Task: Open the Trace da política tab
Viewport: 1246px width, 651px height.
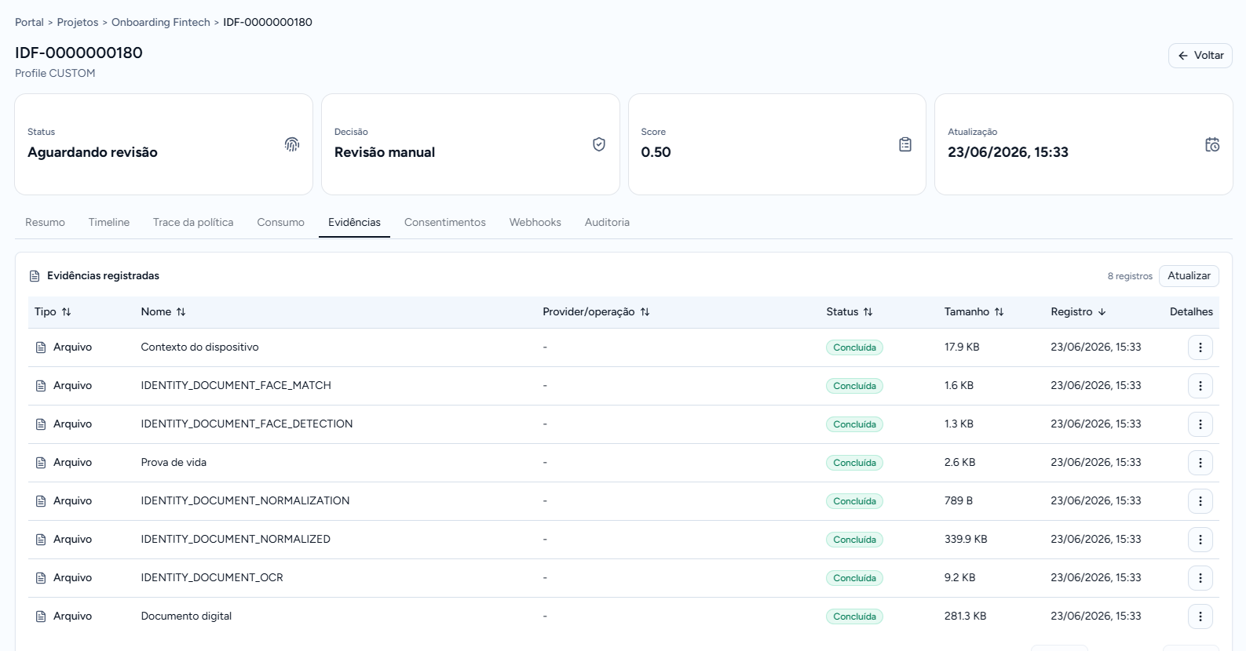Action: (x=193, y=223)
